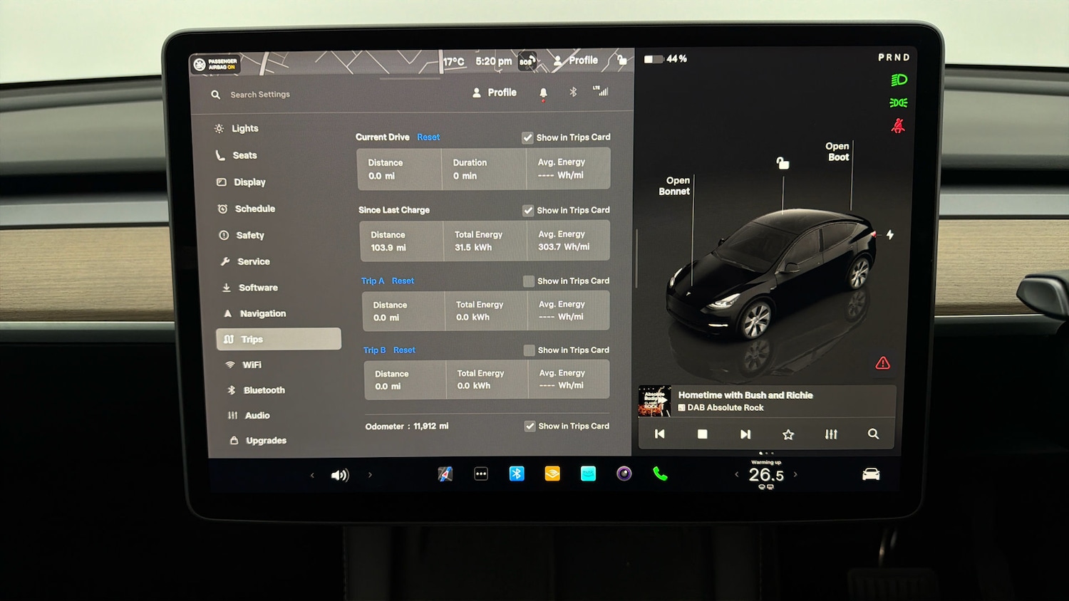The image size is (1069, 601).
Task: Select the Lights settings icon
Action: coord(220,128)
